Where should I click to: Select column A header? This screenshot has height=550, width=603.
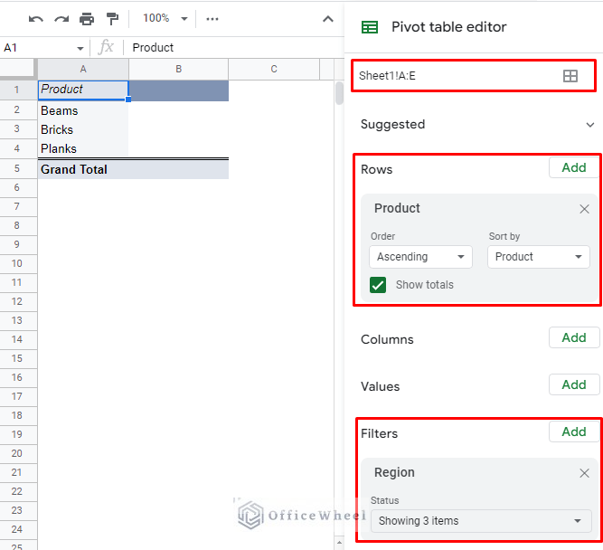(82, 70)
